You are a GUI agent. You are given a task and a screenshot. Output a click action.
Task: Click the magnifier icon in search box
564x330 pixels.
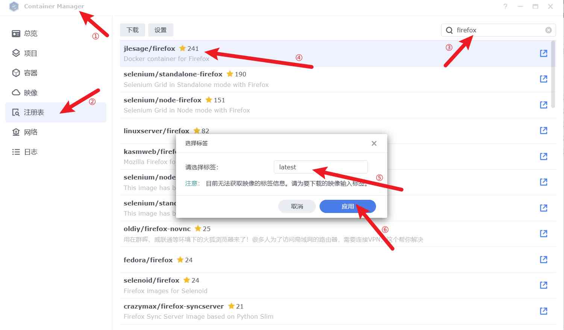coord(449,30)
